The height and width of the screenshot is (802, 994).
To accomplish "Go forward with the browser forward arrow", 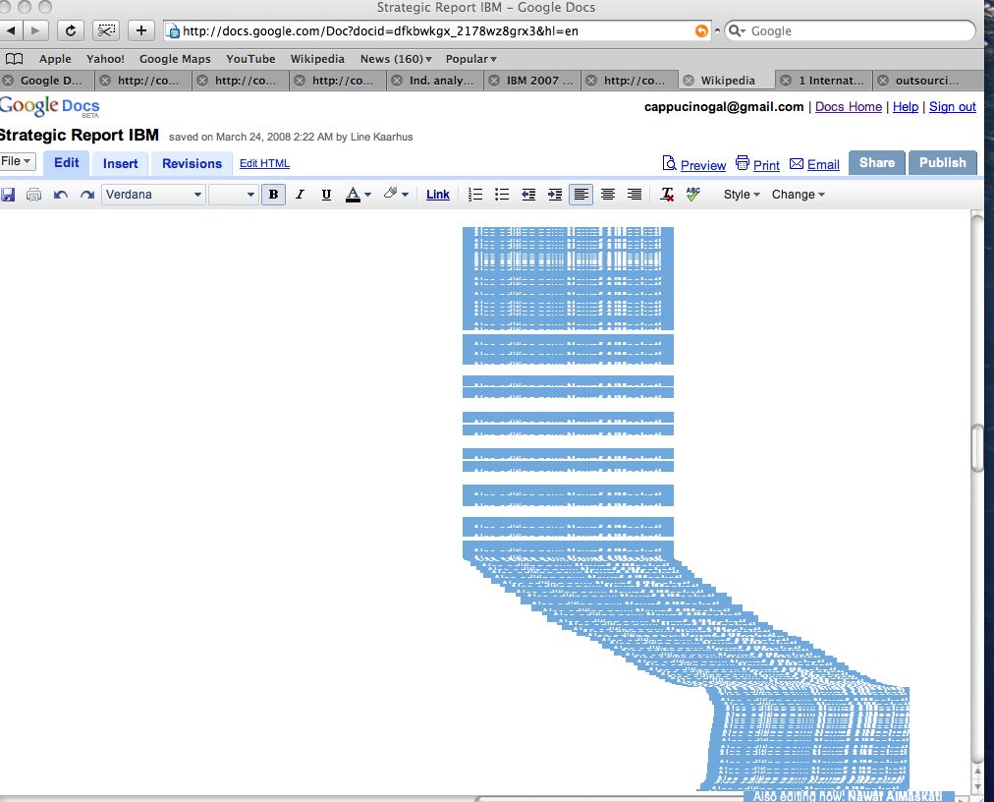I will [x=35, y=30].
